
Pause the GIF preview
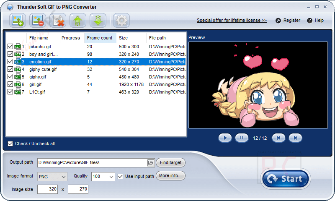(x=242, y=138)
